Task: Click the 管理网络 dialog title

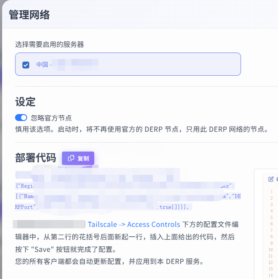Action: click(29, 15)
